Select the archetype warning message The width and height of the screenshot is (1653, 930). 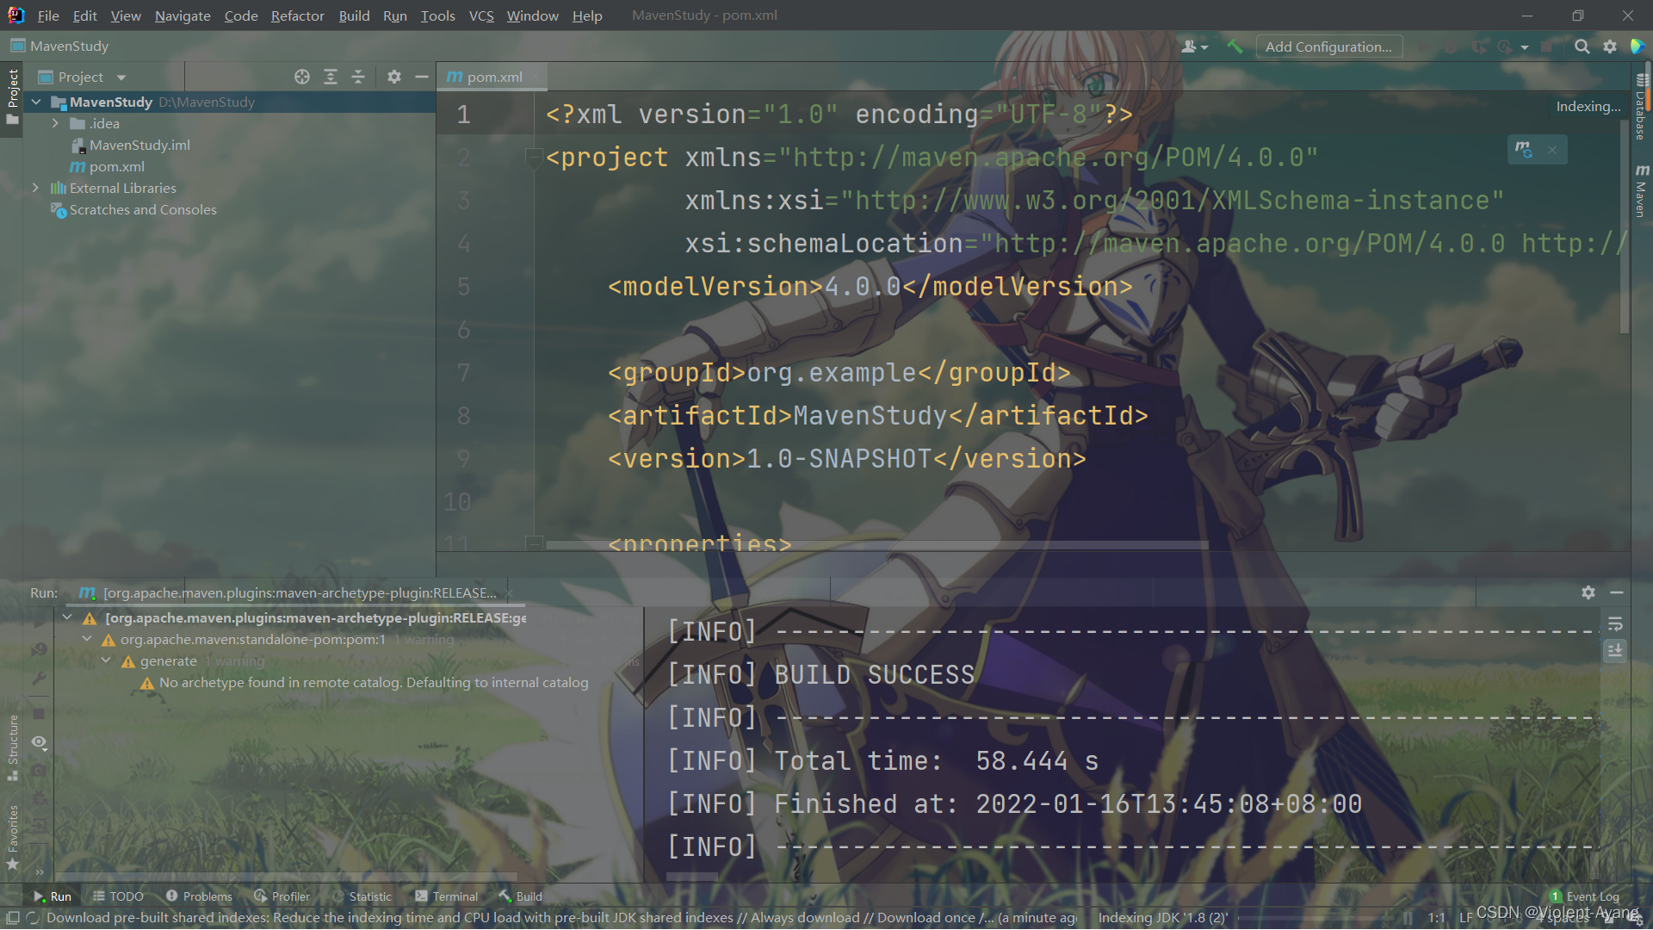[365, 682]
